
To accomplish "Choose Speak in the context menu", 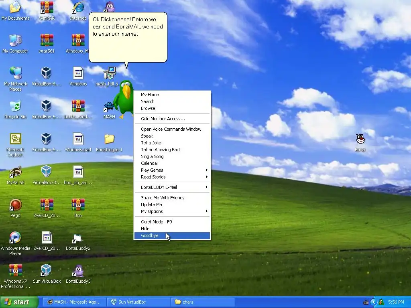I will tap(172, 136).
